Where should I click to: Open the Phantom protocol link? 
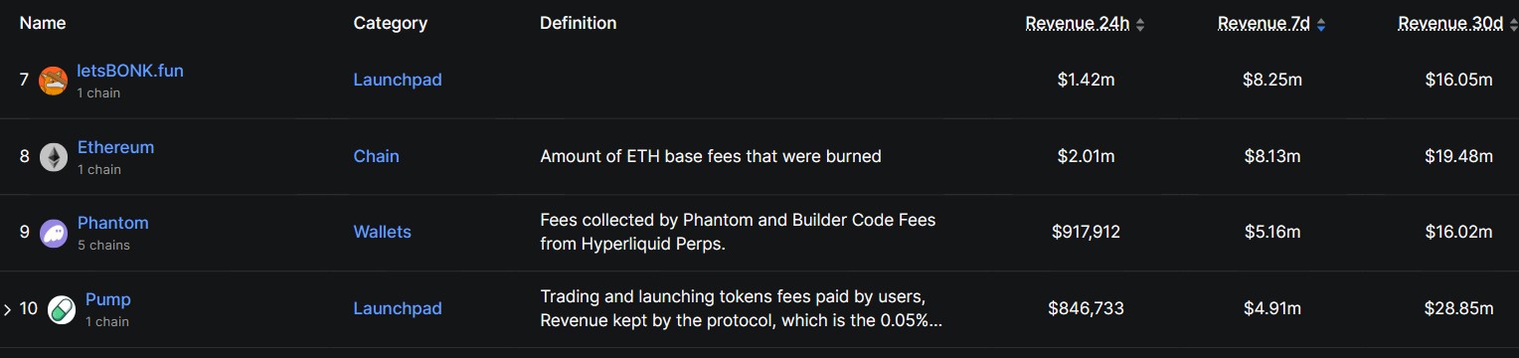[x=112, y=223]
